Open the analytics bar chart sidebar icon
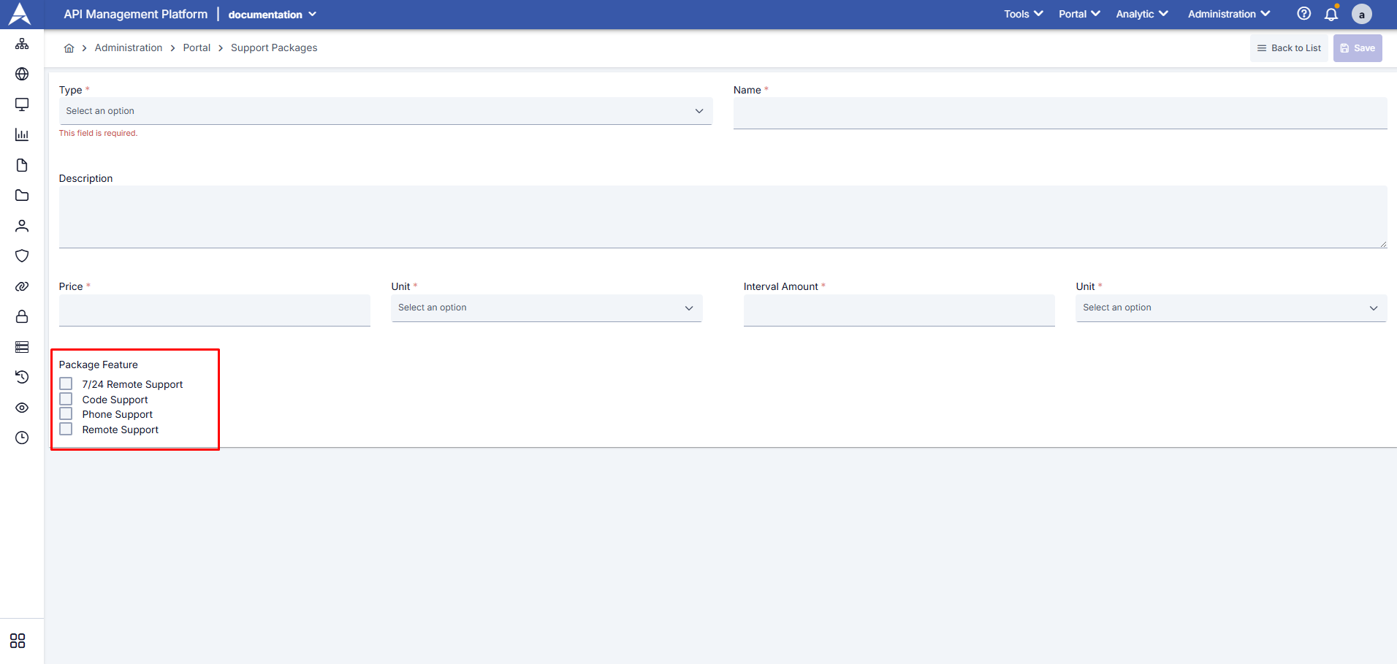Image resolution: width=1397 pixels, height=664 pixels. coord(22,134)
